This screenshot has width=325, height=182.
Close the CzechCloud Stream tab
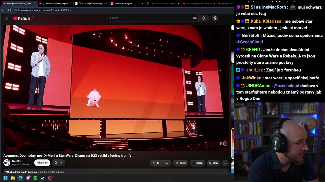(178, 4)
